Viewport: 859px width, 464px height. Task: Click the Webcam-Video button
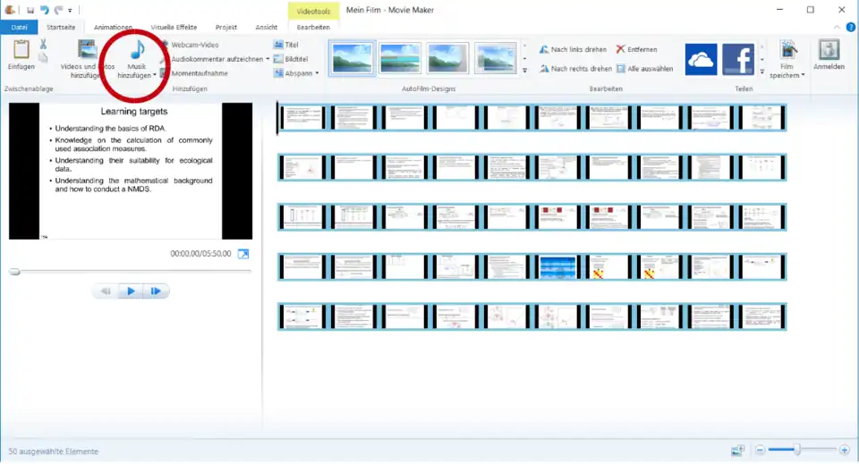coord(193,44)
